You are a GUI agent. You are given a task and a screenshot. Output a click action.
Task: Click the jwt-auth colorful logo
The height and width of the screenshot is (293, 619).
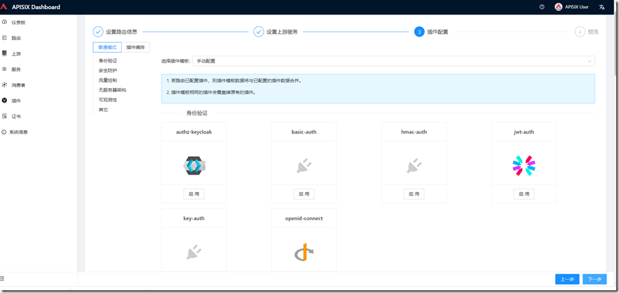click(x=524, y=166)
